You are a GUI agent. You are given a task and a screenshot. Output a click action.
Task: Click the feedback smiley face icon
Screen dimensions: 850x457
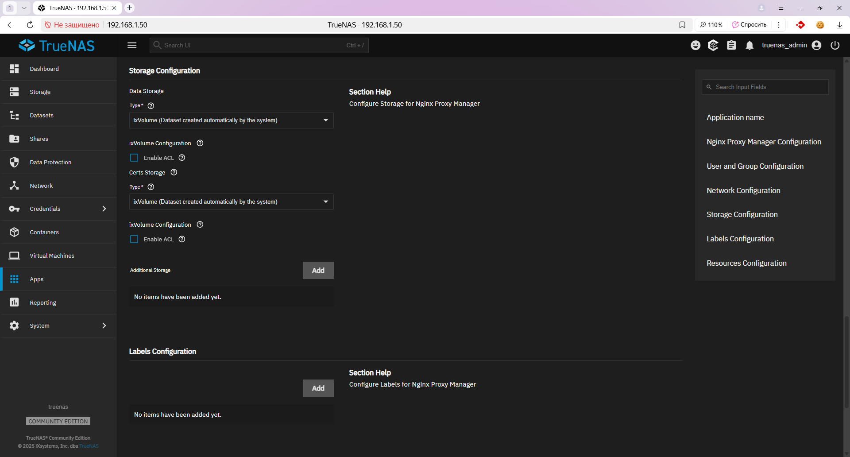[x=695, y=45]
